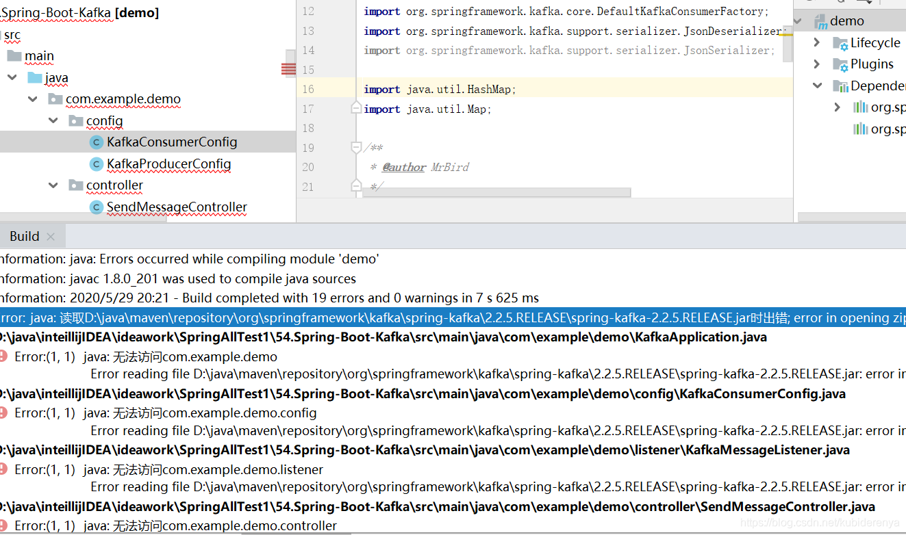
Task: Select the 'Build completed with 19 errors' message
Action: (269, 298)
